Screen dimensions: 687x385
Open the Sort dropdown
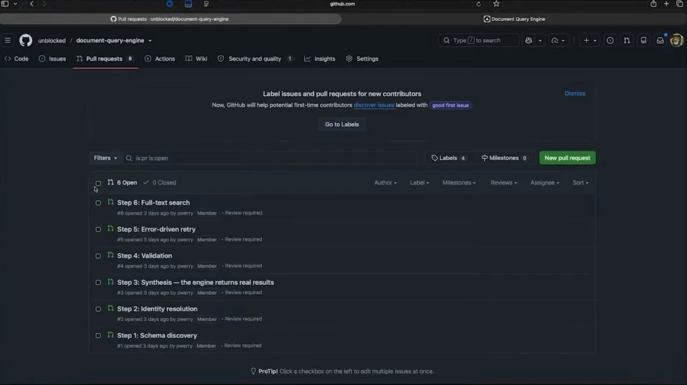coord(580,182)
